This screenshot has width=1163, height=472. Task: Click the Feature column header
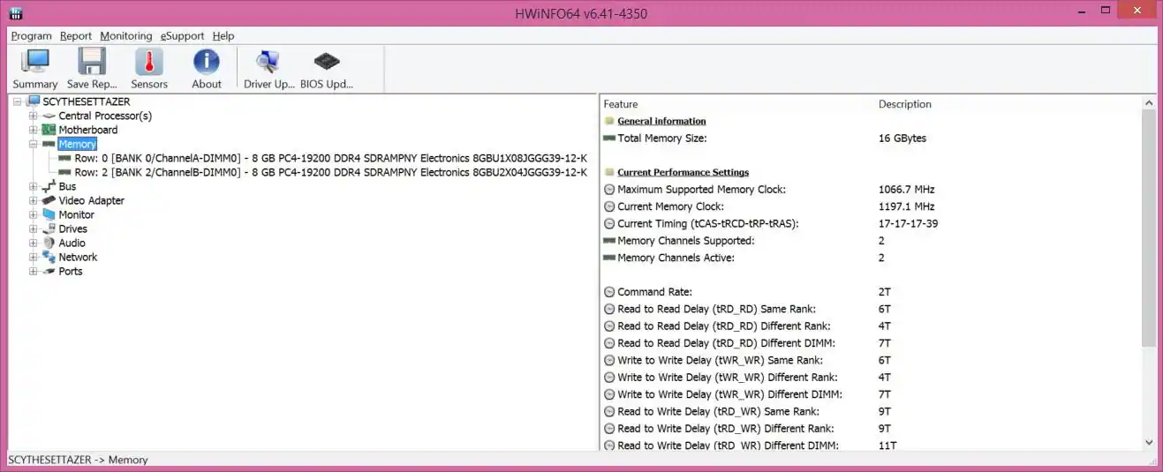(621, 104)
